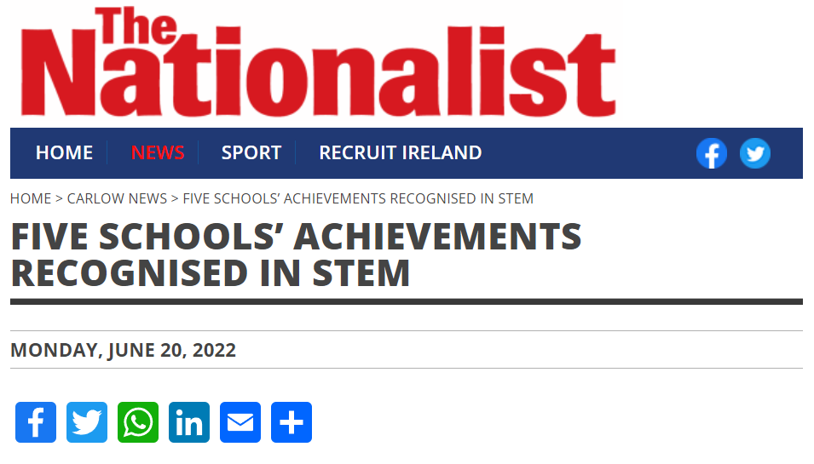Viewport: 814px width, 464px height.
Task: Visit Twitter profile from round navbar icon
Action: (x=754, y=153)
